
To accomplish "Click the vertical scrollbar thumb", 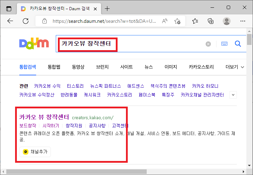I will [249, 39].
